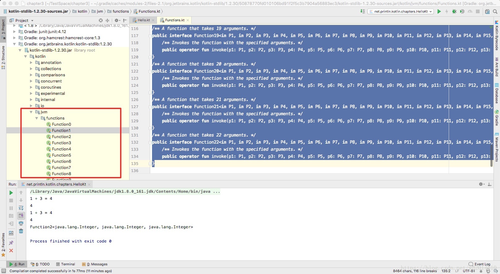Image resolution: width=500 pixels, height=274 pixels.
Task: Close the Functions.kt editor tab
Action: (x=188, y=20)
